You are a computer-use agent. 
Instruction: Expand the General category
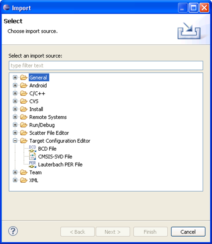[15, 77]
